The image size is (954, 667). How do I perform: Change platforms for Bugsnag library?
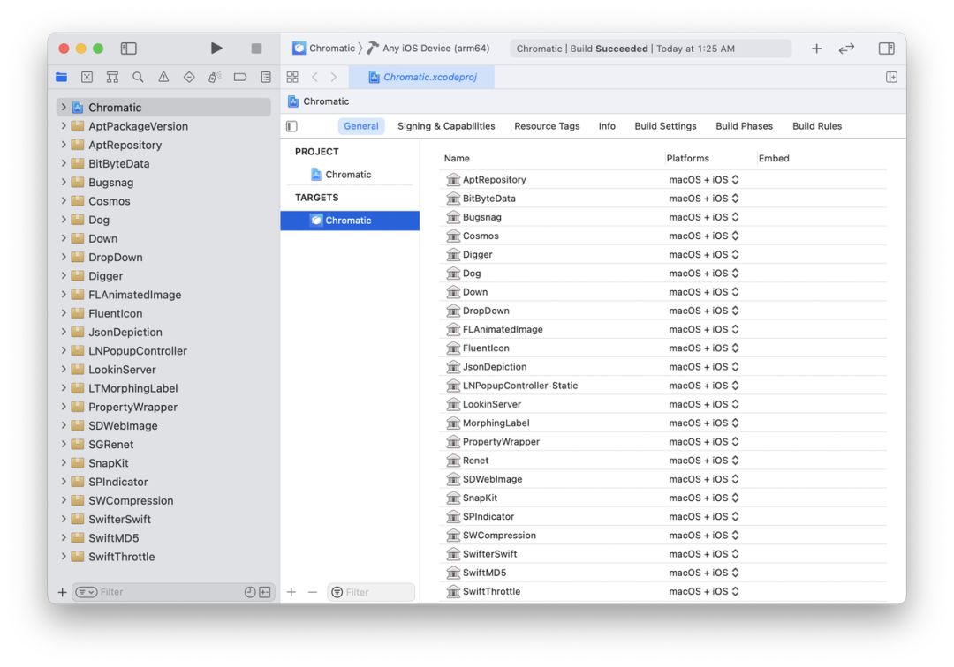[x=704, y=217]
